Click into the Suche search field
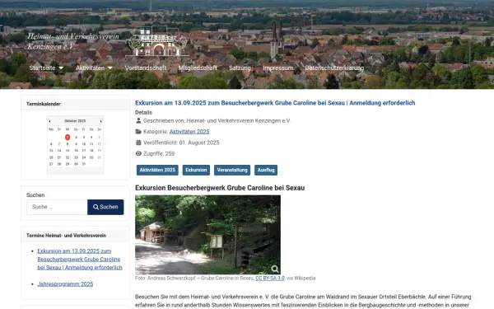494x309 pixels. point(57,207)
